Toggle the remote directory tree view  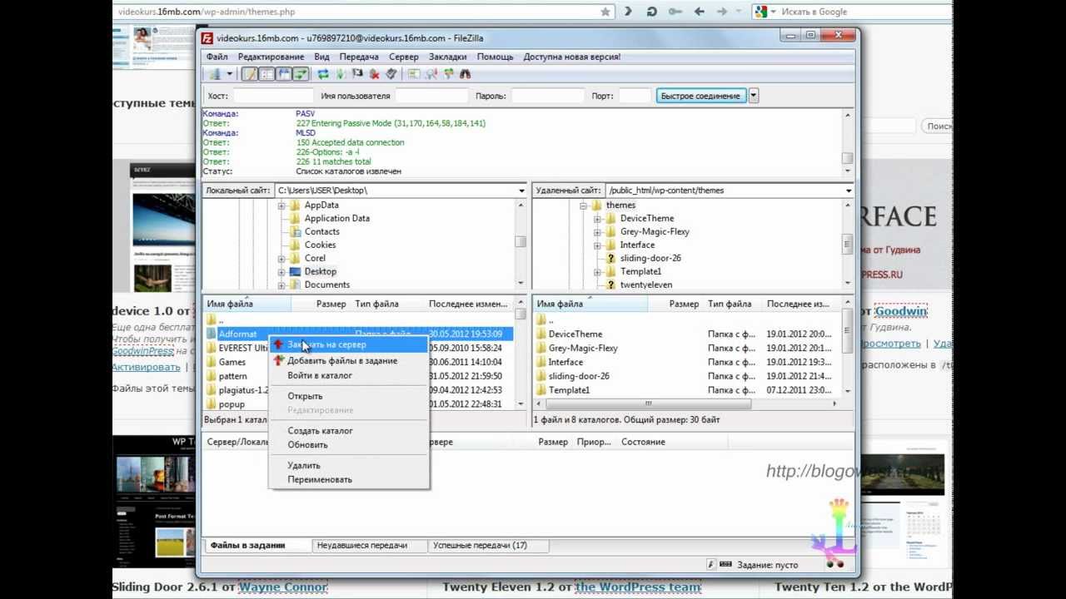click(284, 74)
